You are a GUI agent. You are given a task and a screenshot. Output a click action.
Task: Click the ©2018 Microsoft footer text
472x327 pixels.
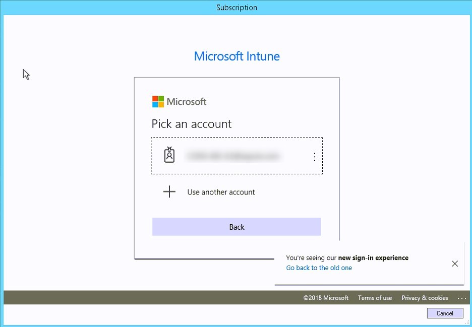326,298
